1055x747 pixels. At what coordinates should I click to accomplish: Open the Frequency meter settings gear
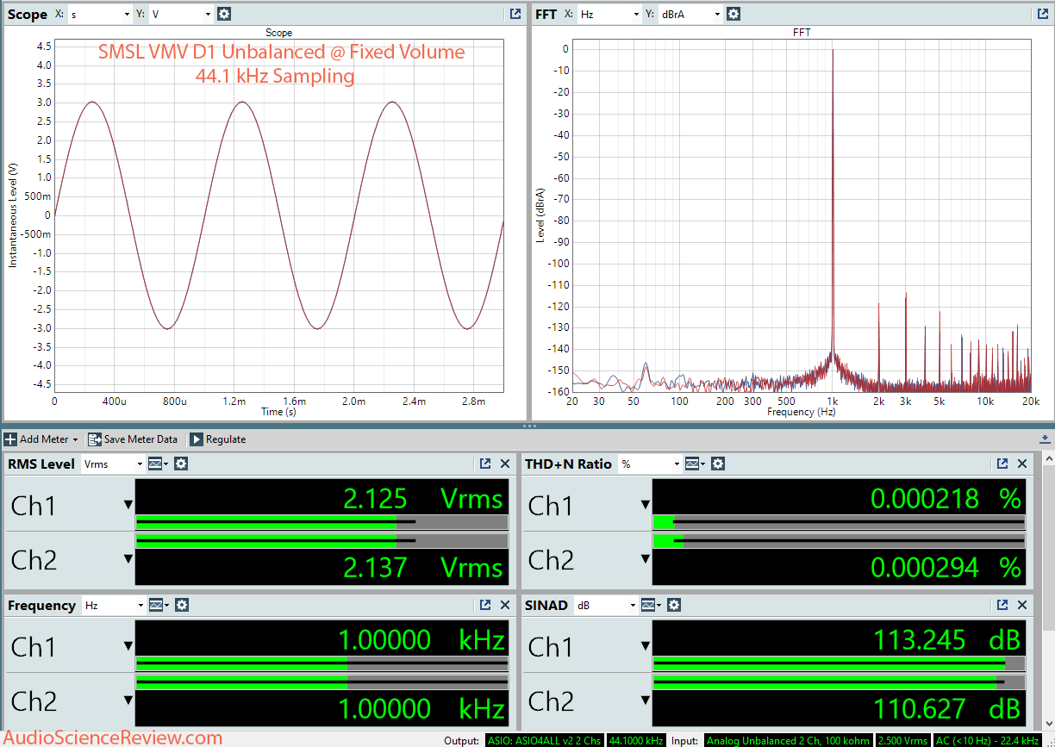point(181,605)
